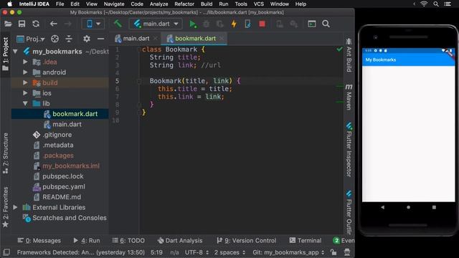Collapse the my_bookmarks root node
This screenshot has height=258, width=459.
(15, 52)
